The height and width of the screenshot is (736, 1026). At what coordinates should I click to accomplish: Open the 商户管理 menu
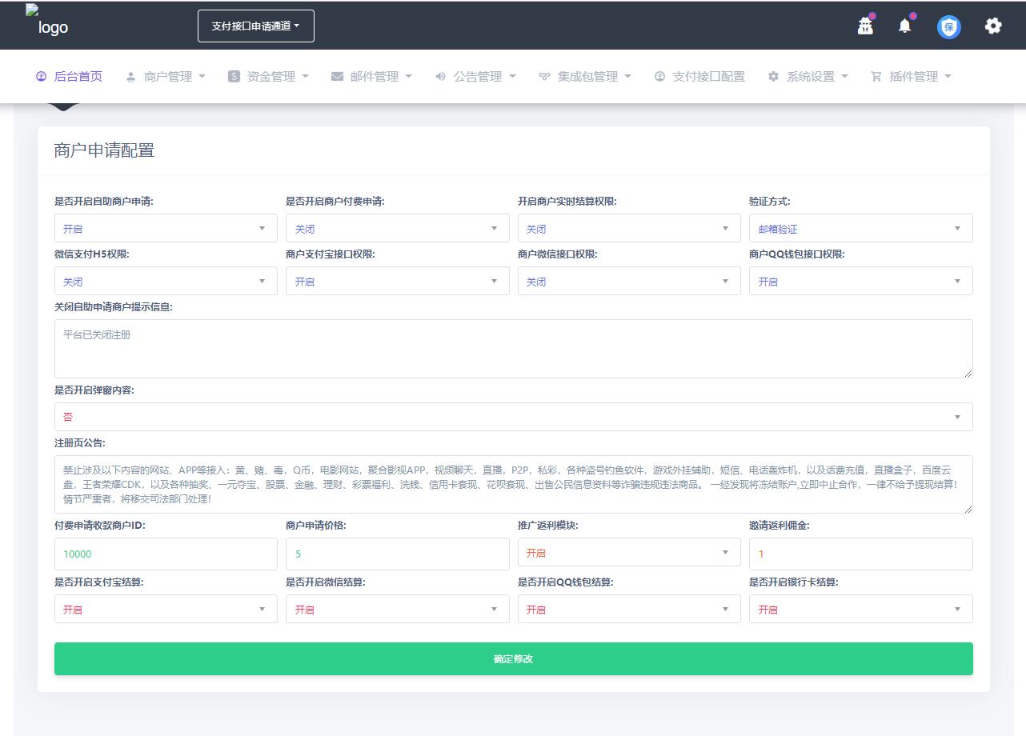tap(166, 77)
